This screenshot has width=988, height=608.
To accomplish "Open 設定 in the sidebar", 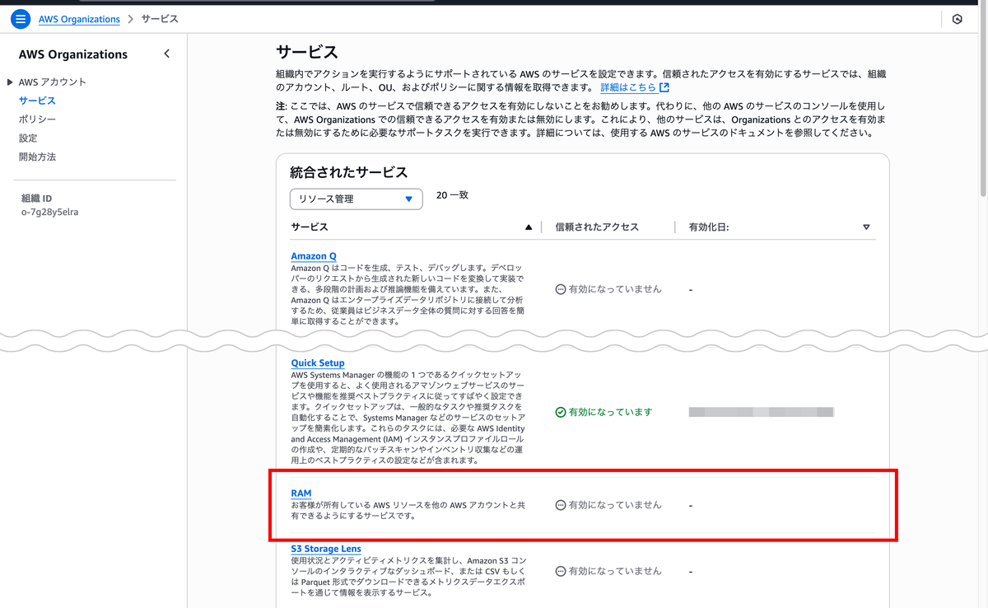I will (x=28, y=138).
